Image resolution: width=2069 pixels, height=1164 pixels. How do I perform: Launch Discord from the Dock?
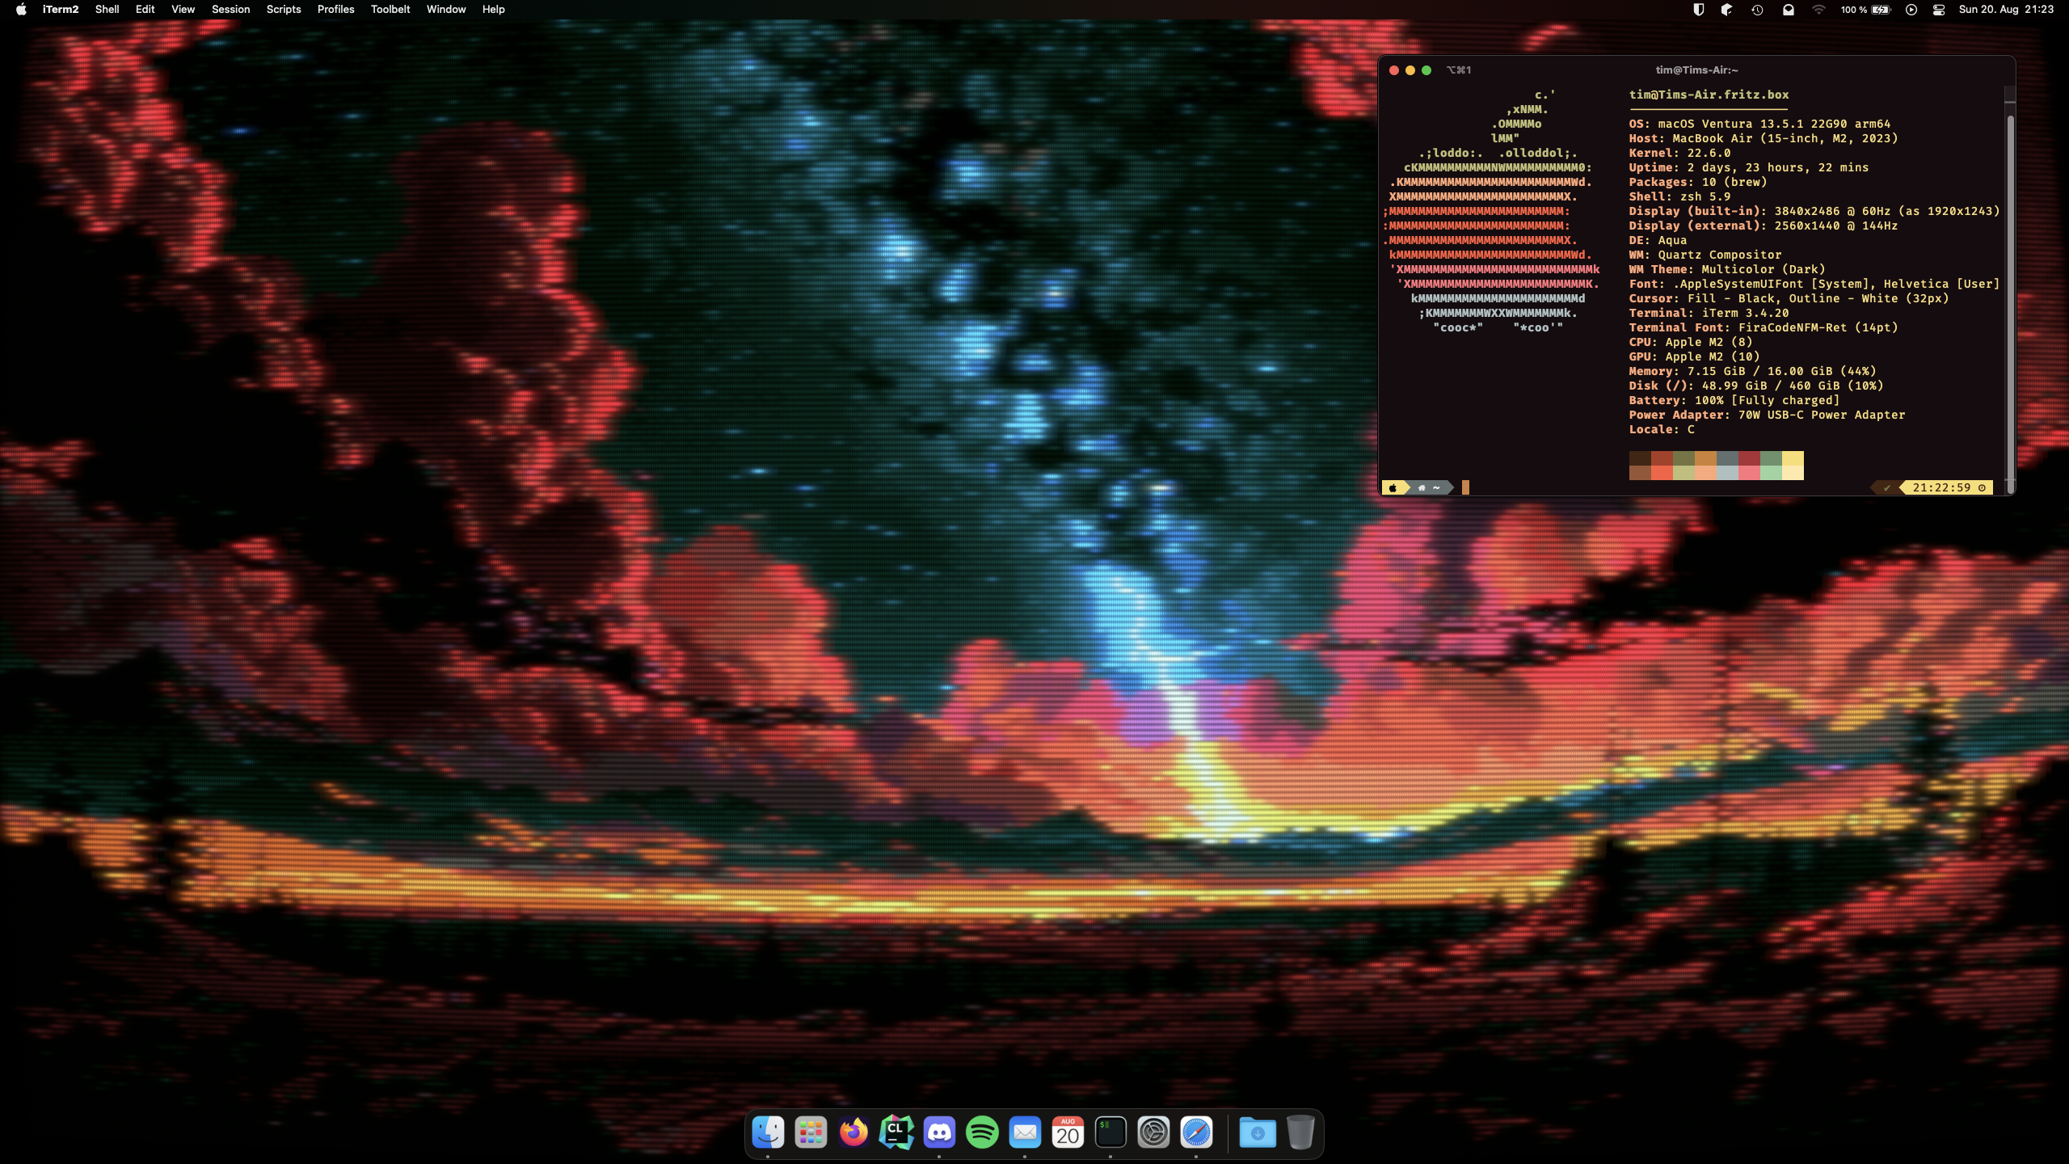[939, 1132]
